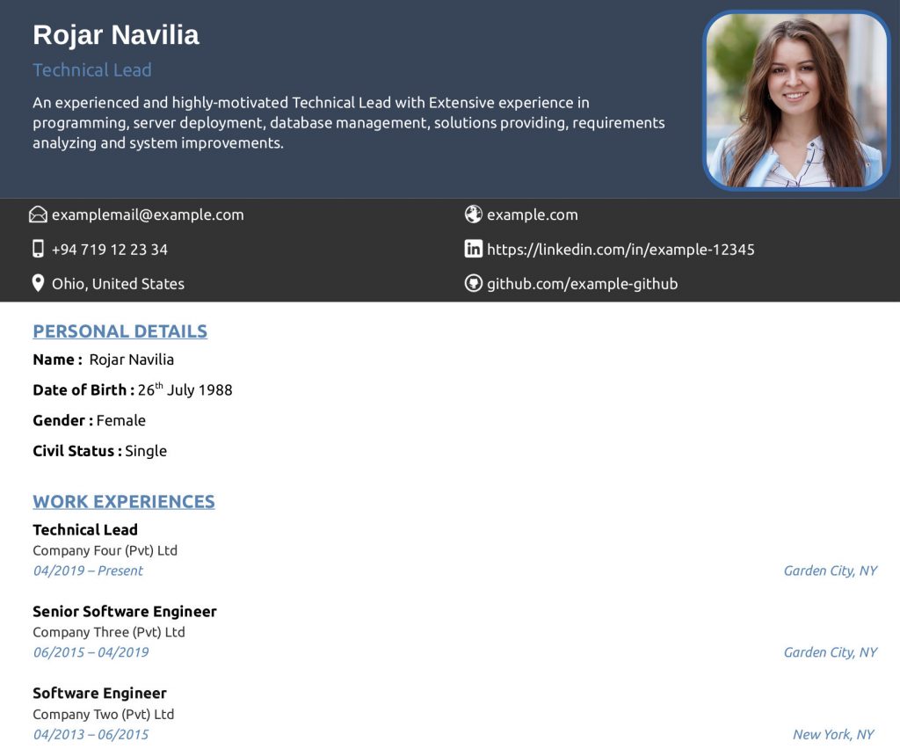This screenshot has height=756, width=900.
Task: Click the Senior Software Engineer job title
Action: click(x=124, y=611)
